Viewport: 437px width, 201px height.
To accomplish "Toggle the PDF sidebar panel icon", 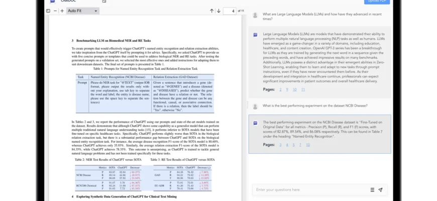I will coord(48,11).
